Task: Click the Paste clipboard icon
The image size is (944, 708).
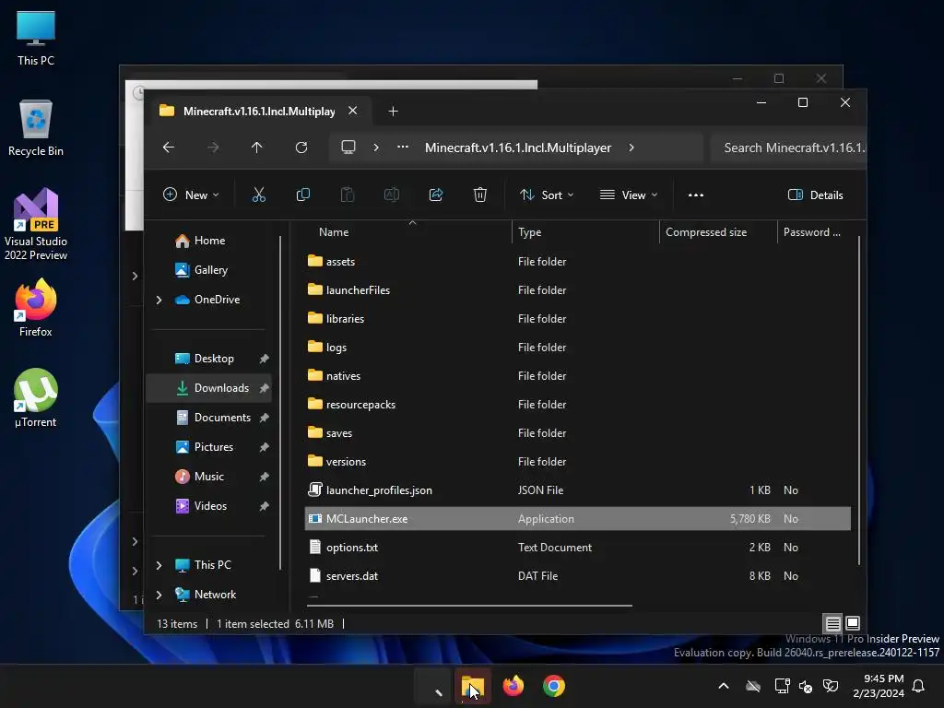Action: 348,195
